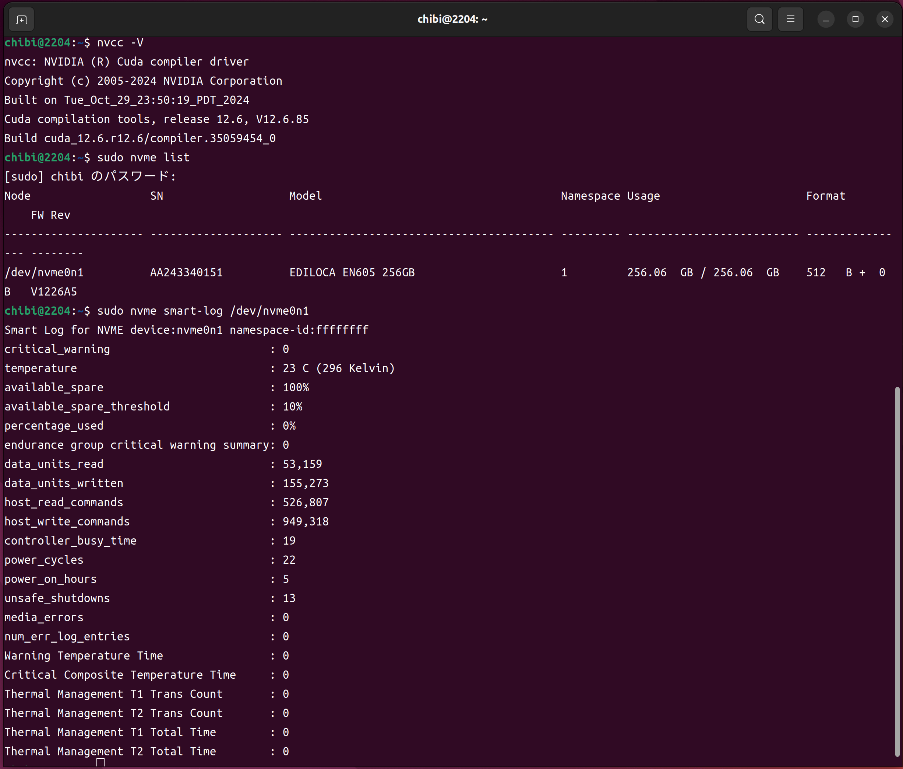Open a new terminal tab
903x769 pixels.
tap(21, 20)
